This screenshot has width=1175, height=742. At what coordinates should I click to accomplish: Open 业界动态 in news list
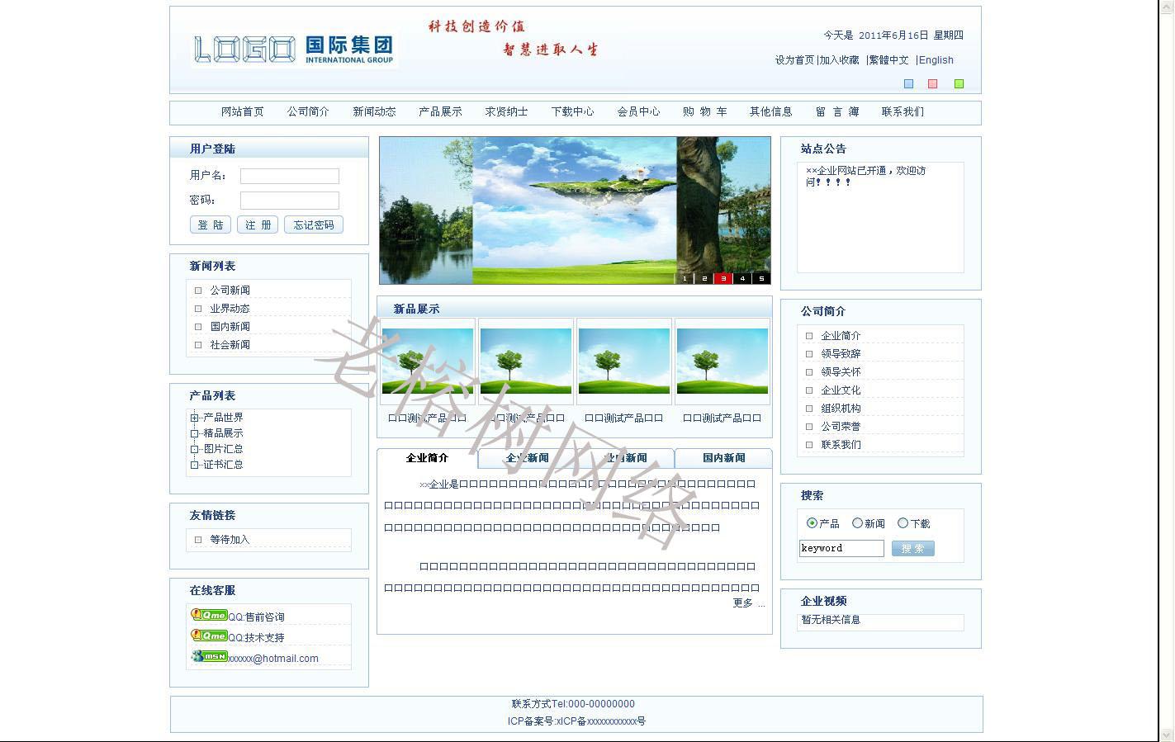230,309
